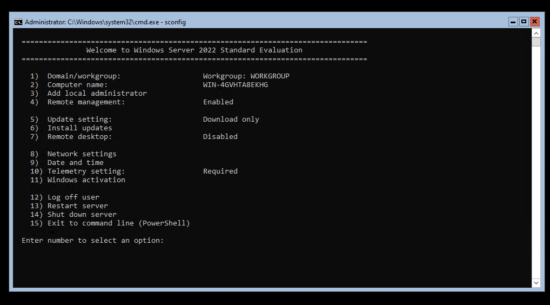Click the 'Enabled' remote management value
Screen dimensions: 550x305
click(218, 102)
